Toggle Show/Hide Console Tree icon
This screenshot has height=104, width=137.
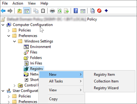pos(27,11)
